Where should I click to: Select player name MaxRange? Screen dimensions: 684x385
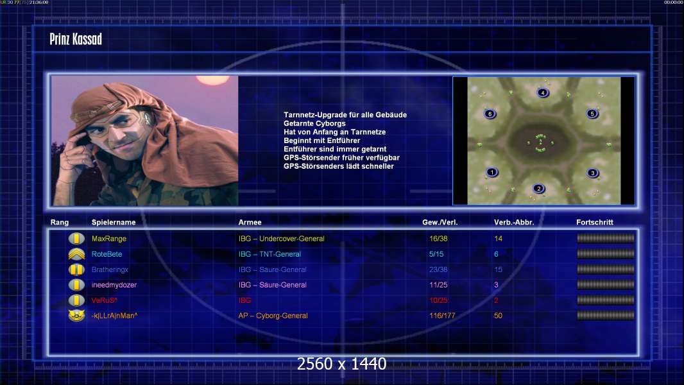pos(109,239)
